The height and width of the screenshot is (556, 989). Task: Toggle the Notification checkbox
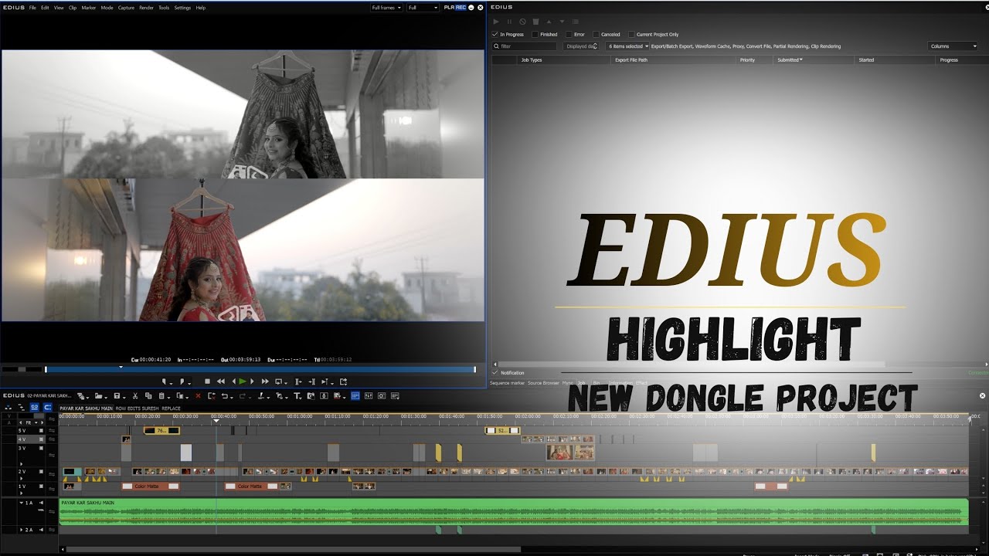[x=495, y=373]
